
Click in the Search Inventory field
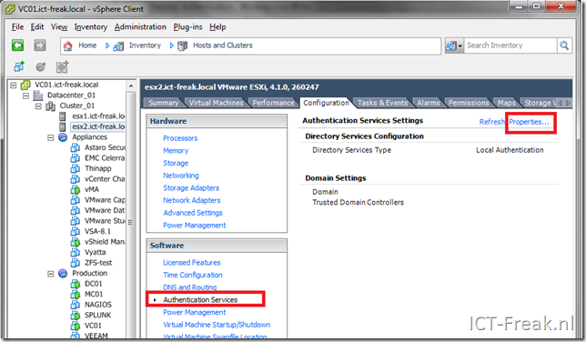[x=510, y=45]
